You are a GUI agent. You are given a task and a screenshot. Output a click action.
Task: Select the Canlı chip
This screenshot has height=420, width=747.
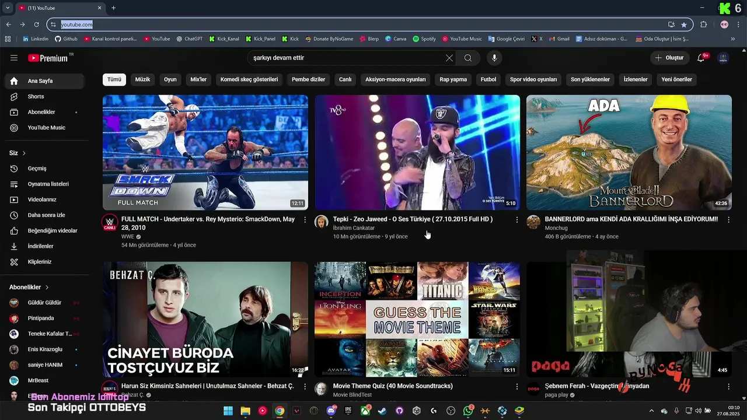click(x=345, y=79)
